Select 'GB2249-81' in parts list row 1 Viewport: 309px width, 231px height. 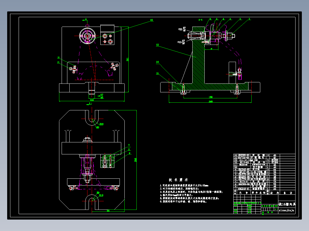coord(244,189)
